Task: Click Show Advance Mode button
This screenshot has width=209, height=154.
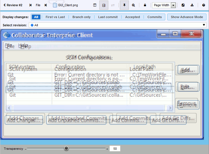Action: pos(187,17)
